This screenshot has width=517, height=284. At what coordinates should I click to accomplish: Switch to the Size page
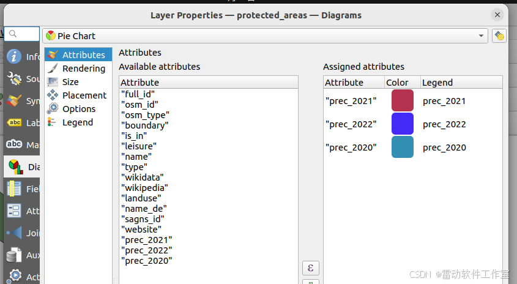[x=78, y=82]
